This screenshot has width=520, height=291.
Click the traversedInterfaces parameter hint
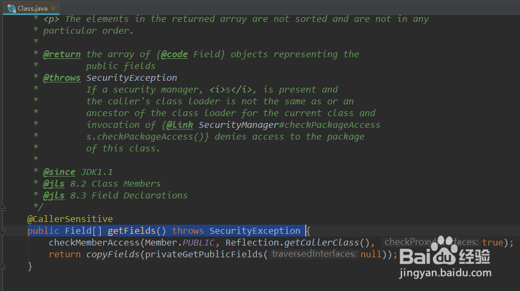[314, 254]
